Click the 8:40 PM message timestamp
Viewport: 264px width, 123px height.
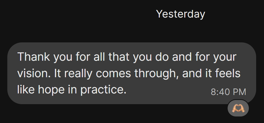228,92
